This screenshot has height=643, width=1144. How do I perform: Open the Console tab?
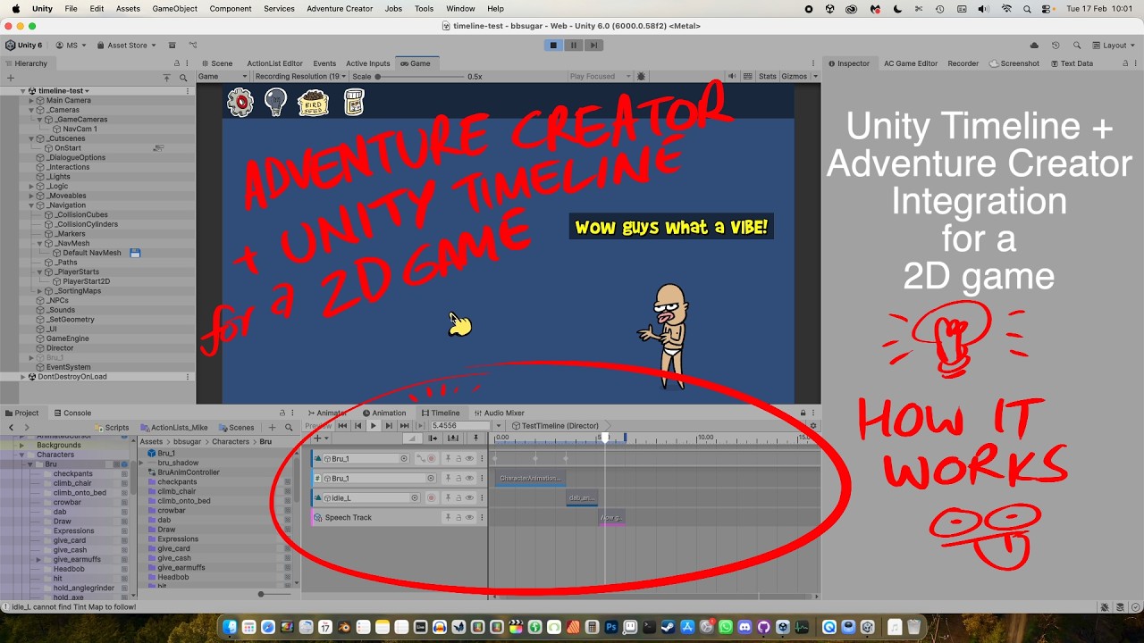[71, 413]
